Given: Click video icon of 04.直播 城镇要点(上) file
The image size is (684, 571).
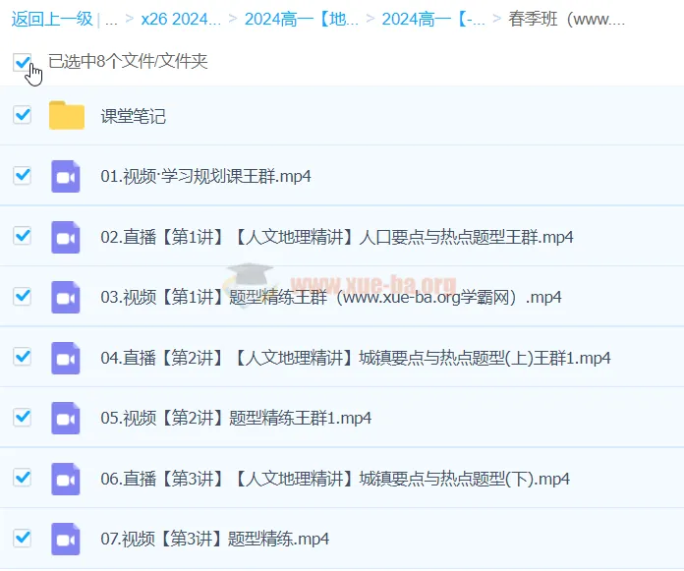Looking at the screenshot, I should tap(66, 358).
